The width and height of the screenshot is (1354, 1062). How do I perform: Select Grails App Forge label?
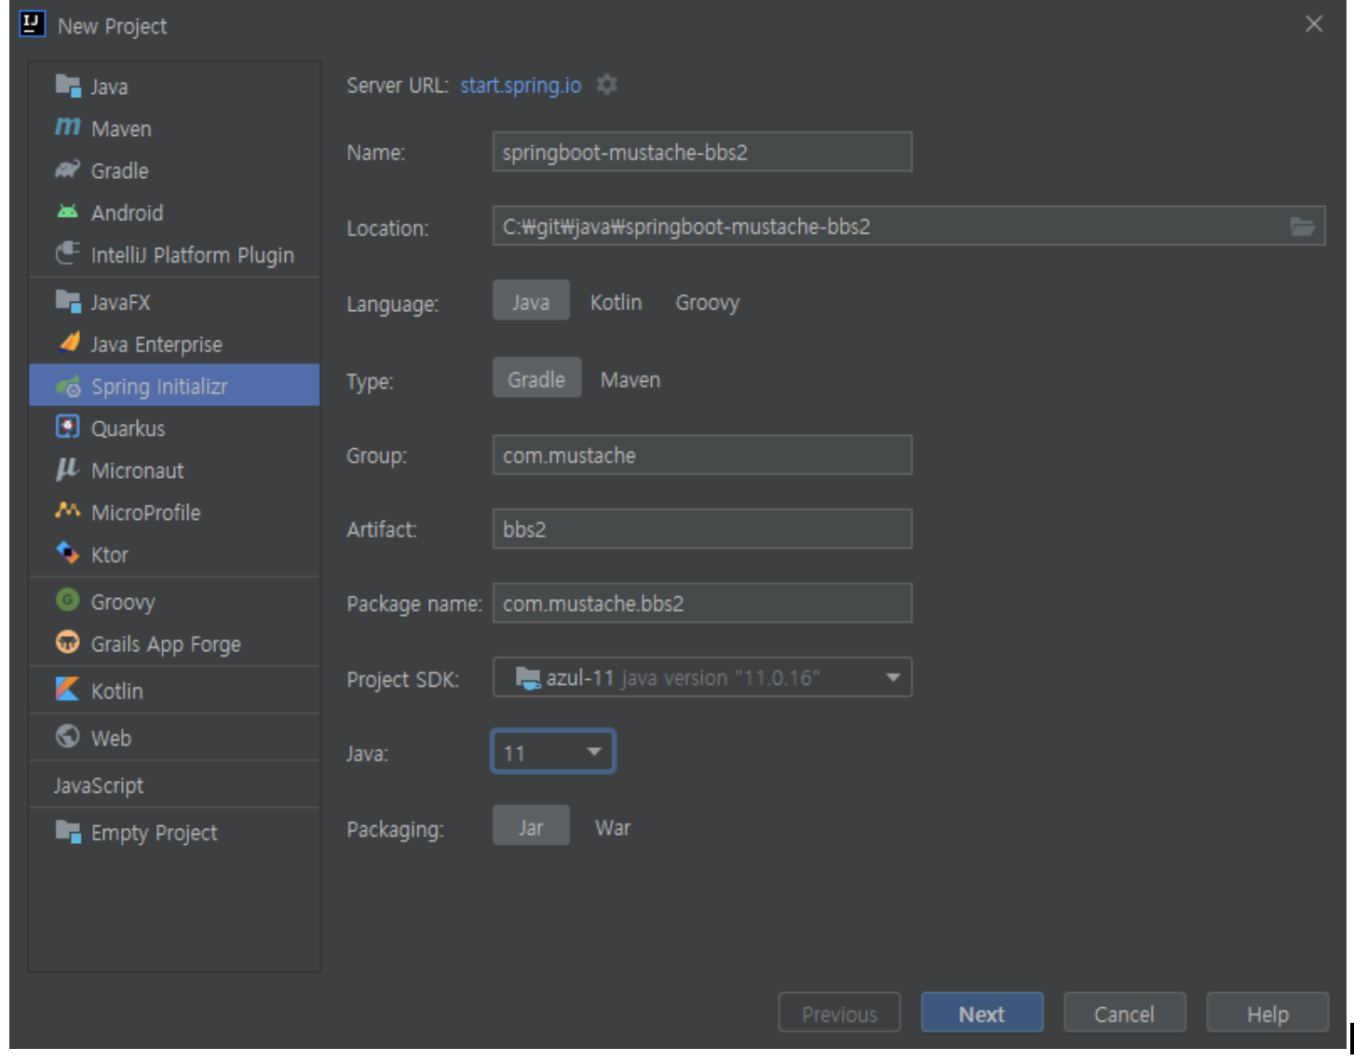click(166, 644)
